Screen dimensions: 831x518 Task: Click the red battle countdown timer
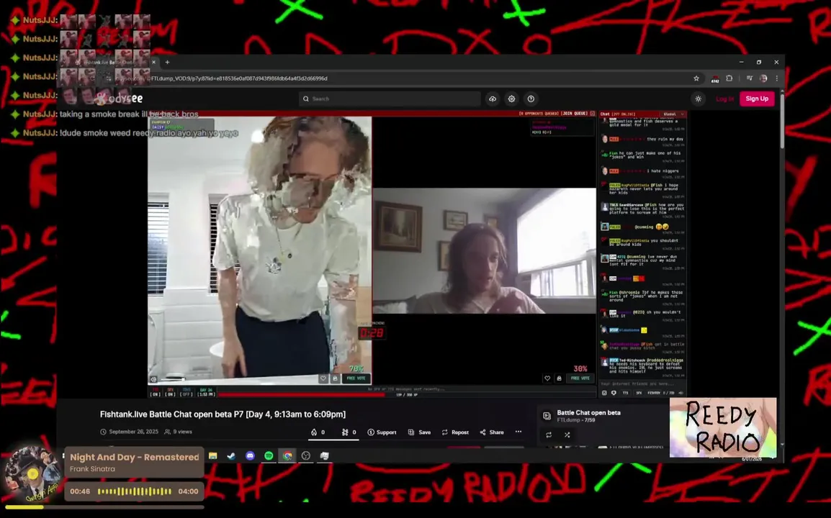[372, 332]
